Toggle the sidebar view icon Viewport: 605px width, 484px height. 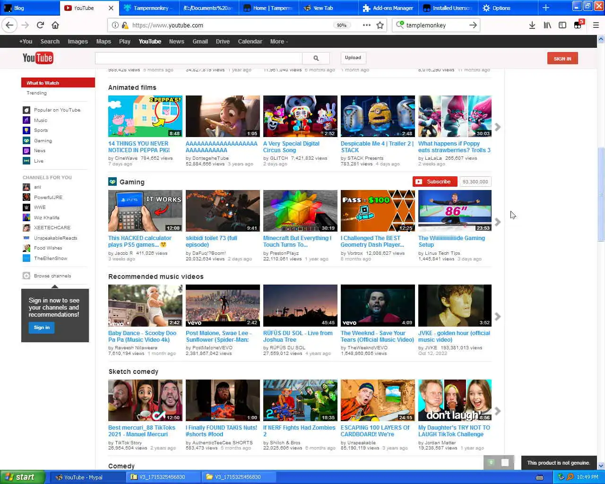pyautogui.click(x=562, y=25)
